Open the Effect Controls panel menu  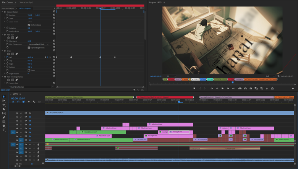[15, 2]
